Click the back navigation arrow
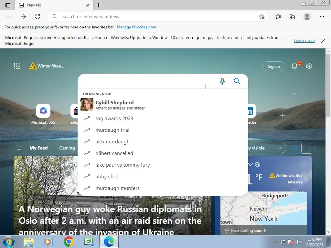The width and height of the screenshot is (331, 248). 9,16
